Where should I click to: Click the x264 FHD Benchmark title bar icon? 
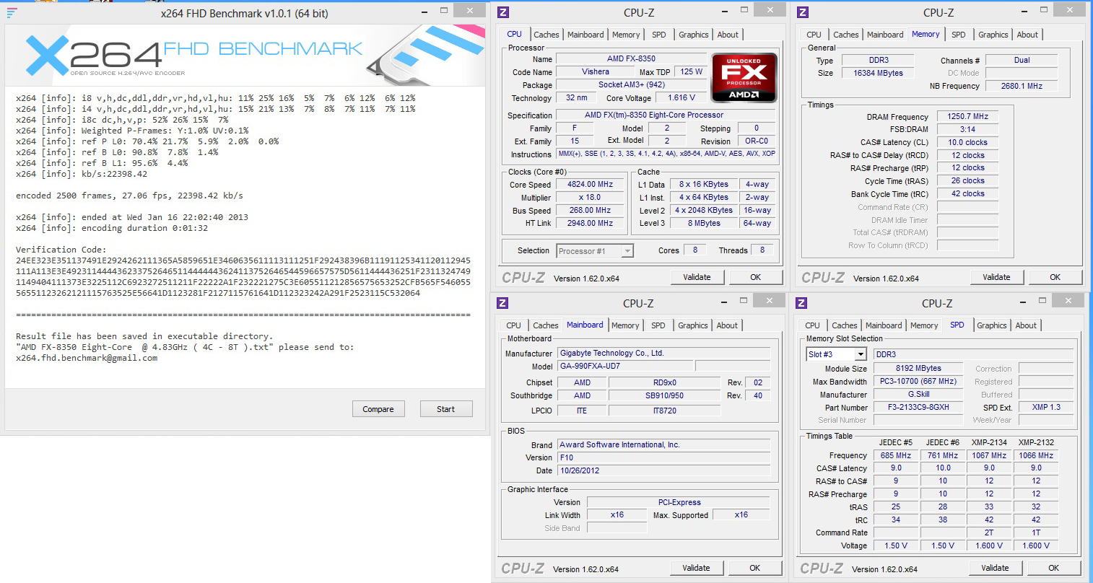12,13
